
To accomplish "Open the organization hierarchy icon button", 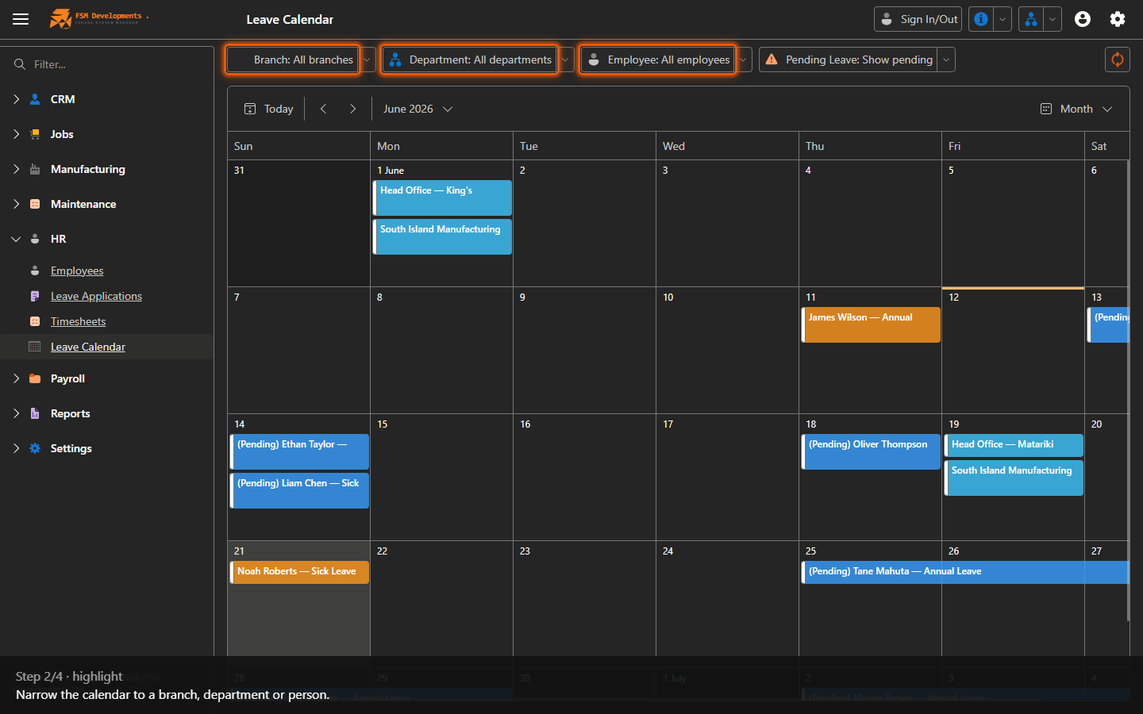I will (1030, 19).
